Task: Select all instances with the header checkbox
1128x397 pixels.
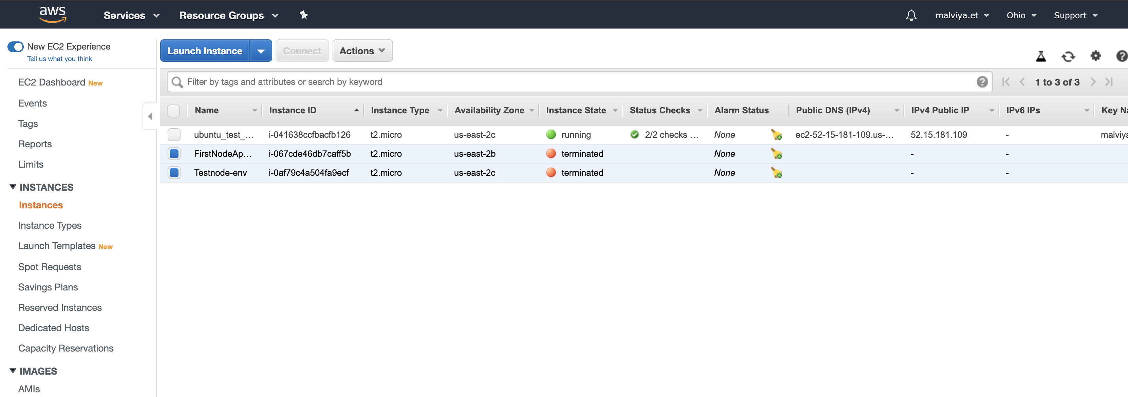Action: click(173, 110)
